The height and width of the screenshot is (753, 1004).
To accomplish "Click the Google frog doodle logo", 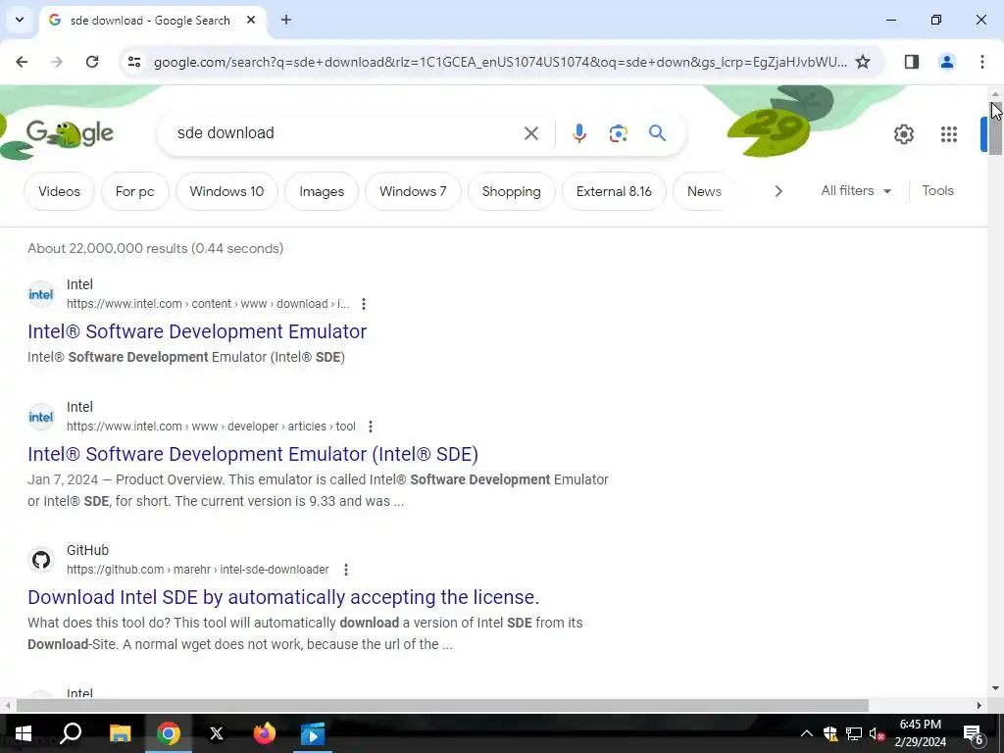I will point(70,133).
